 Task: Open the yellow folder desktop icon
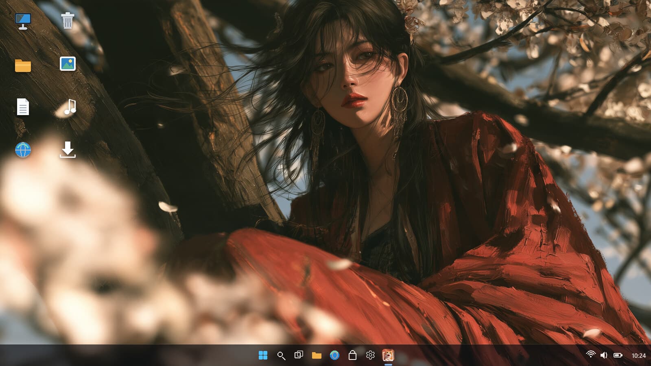coord(23,65)
